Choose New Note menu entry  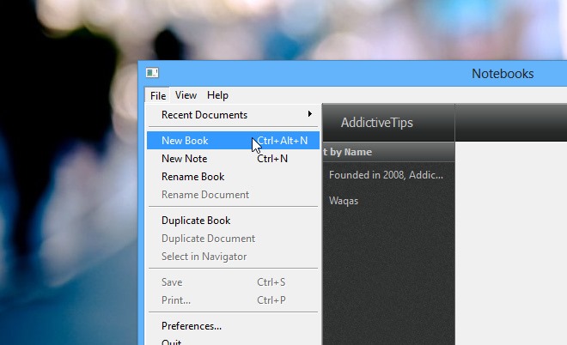coord(233,158)
